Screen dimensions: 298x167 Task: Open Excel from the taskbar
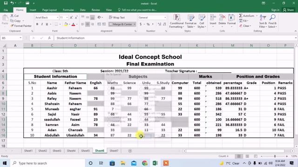[x=155, y=163]
